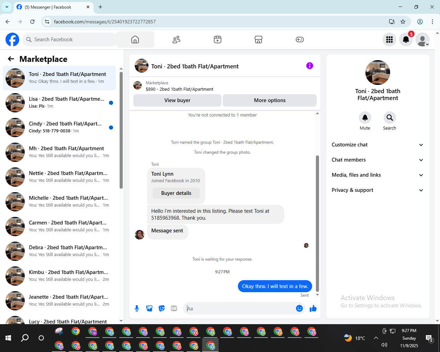Click the install app icon in address bar
This screenshot has width=440, height=352.
click(392, 22)
